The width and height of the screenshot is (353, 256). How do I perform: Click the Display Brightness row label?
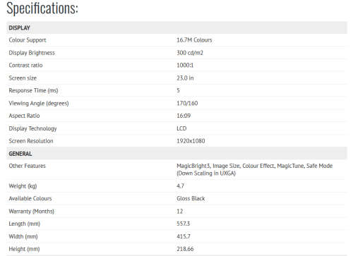(32, 53)
